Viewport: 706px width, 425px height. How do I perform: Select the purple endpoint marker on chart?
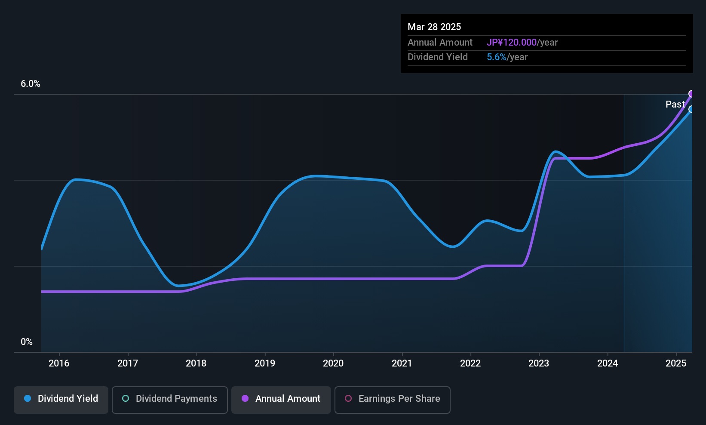pyautogui.click(x=692, y=94)
